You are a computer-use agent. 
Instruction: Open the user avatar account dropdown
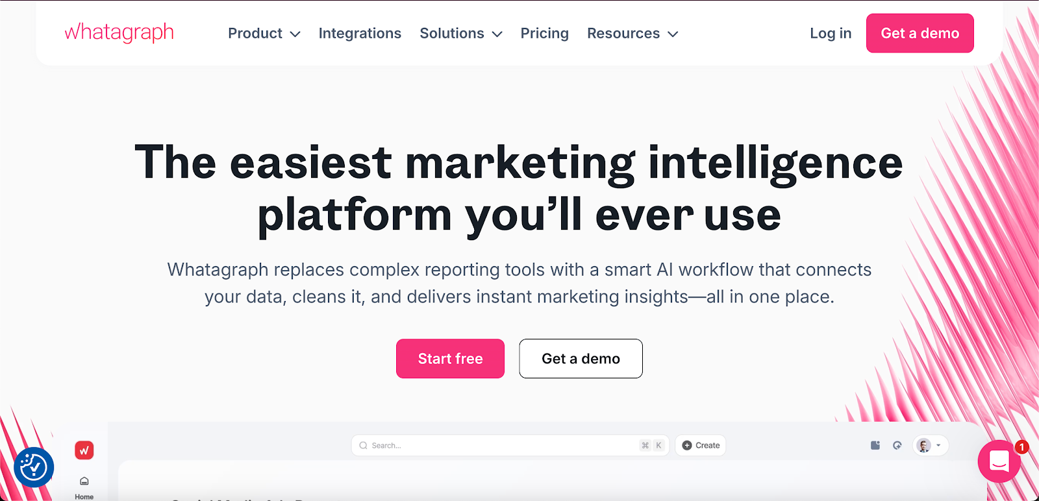[x=930, y=445]
